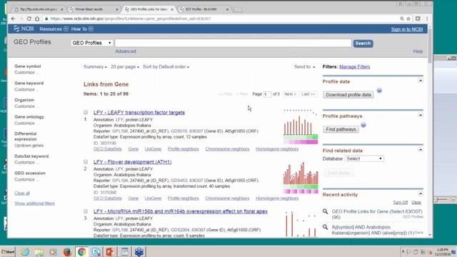Image resolution: width=457 pixels, height=257 pixels.
Task: Bookmark this page with the star icon
Action: 408,19
